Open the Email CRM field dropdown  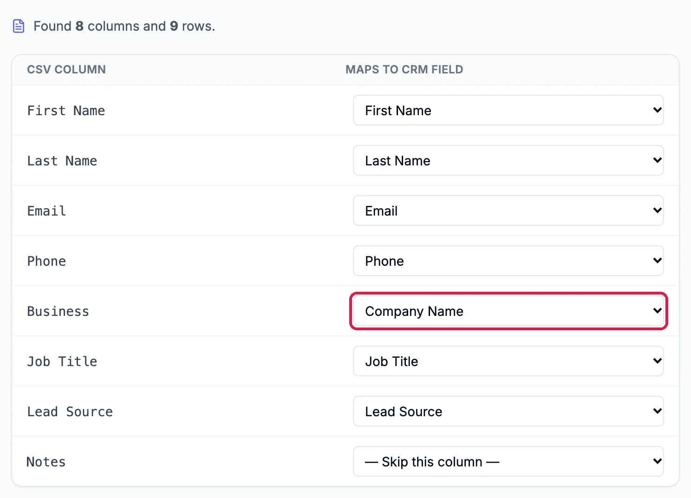point(508,210)
